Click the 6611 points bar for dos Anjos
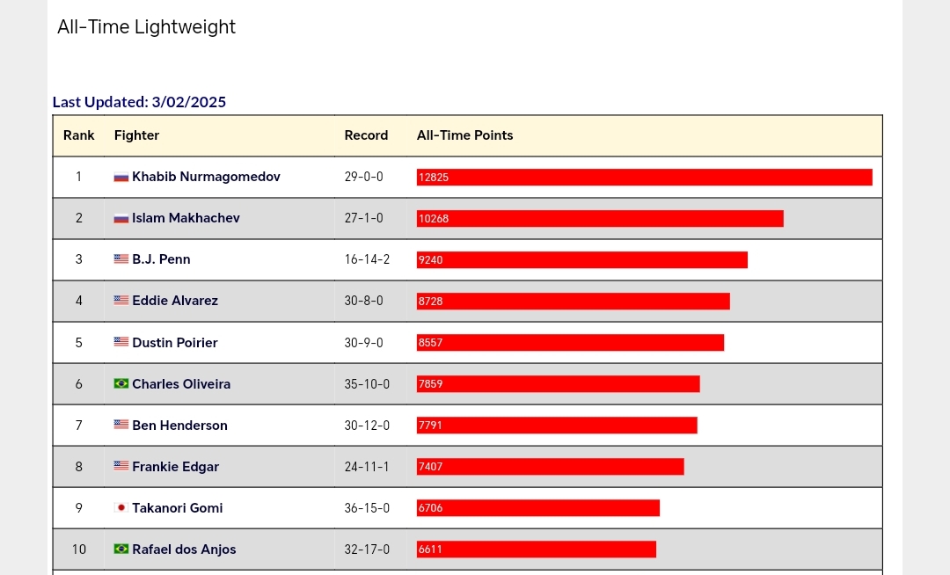 [537, 550]
